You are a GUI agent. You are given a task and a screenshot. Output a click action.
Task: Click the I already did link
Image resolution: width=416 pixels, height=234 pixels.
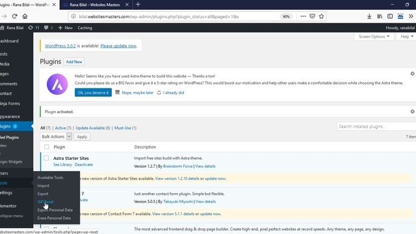tap(174, 92)
